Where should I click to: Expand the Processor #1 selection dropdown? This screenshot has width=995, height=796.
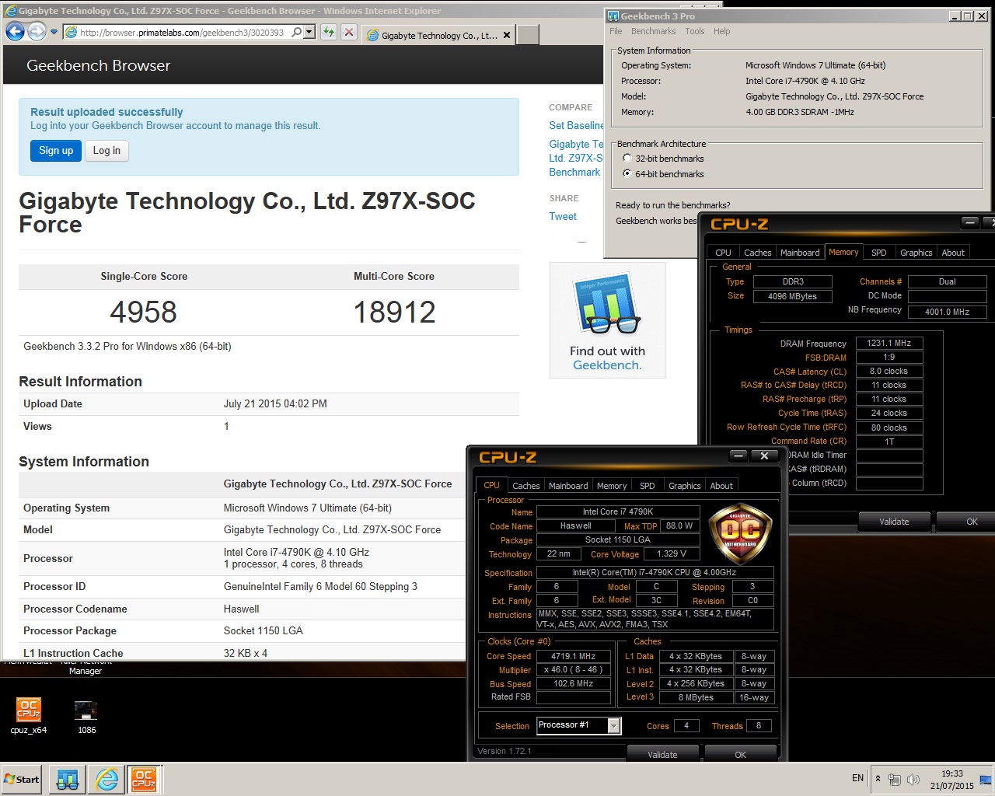pos(614,725)
